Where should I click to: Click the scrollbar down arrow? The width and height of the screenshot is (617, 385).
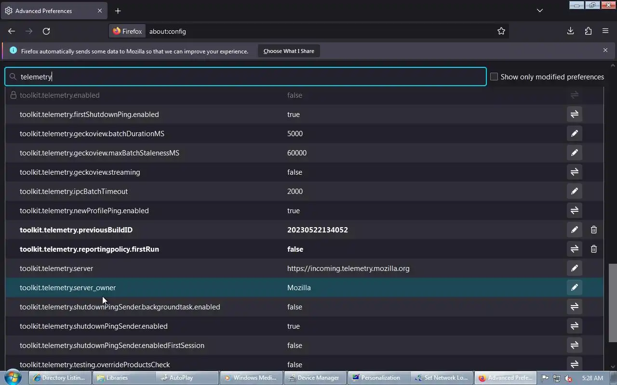pyautogui.click(x=613, y=367)
